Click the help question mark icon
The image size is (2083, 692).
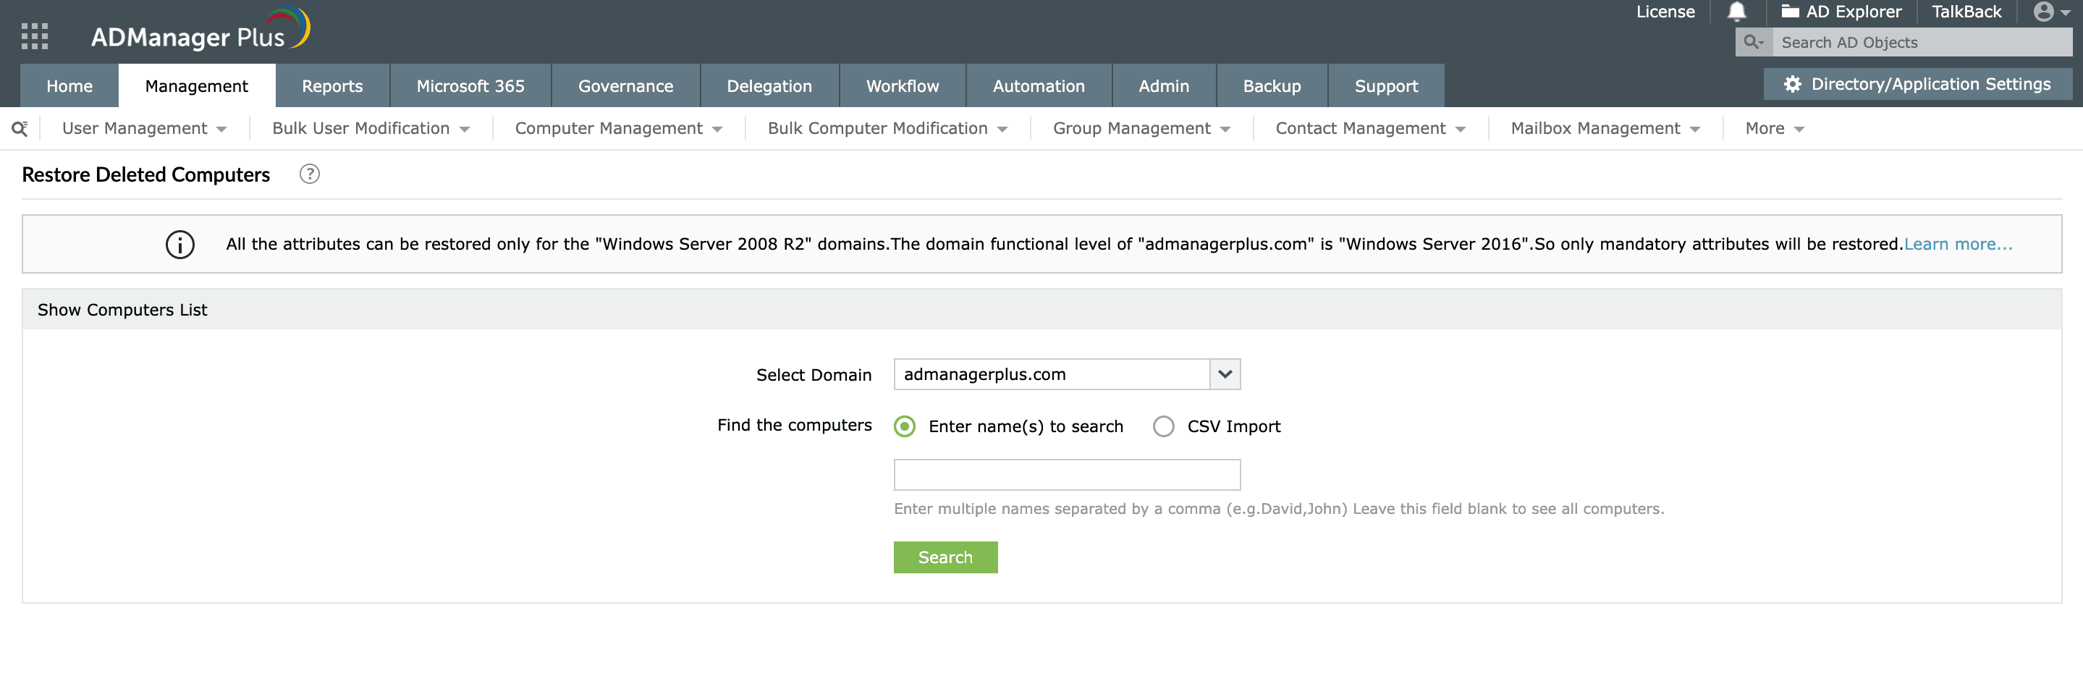click(x=310, y=174)
